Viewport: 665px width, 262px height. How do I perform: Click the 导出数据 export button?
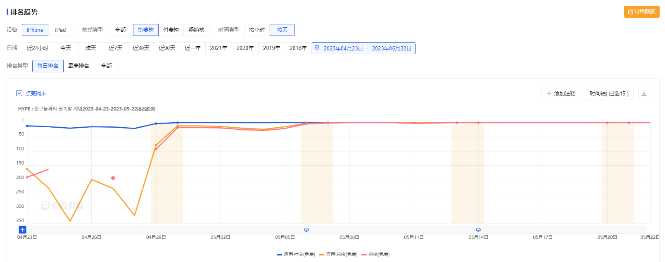[641, 12]
